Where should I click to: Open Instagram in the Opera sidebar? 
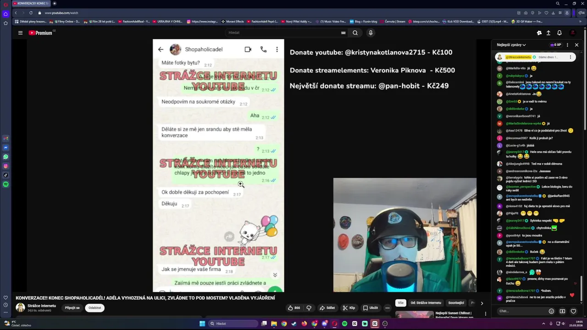[x=6, y=166]
